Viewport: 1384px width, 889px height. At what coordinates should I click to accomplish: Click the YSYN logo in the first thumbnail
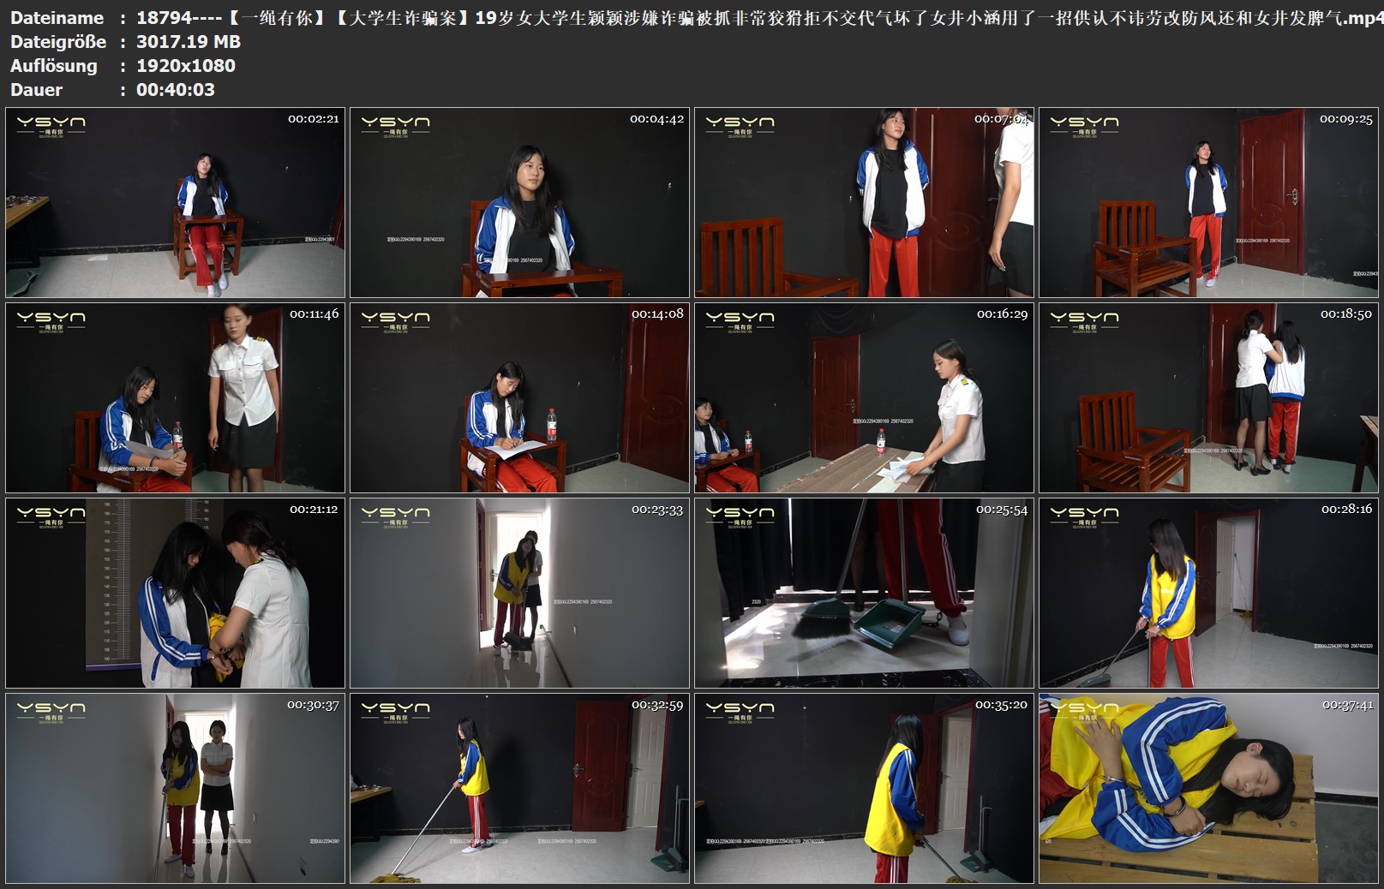[51, 126]
